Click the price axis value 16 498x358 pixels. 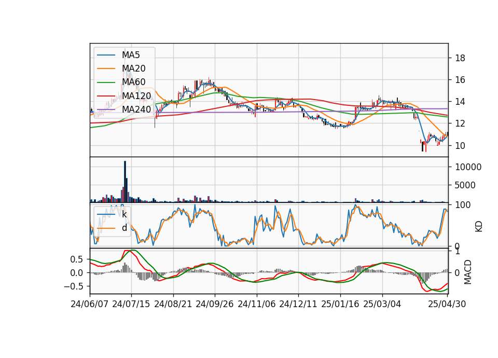[460, 80]
